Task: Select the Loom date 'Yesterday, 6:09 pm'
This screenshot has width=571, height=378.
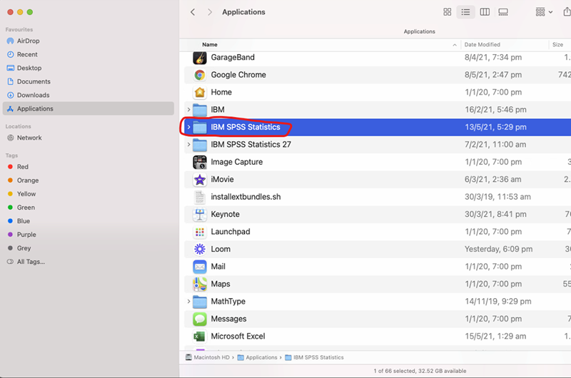Action: pos(498,249)
